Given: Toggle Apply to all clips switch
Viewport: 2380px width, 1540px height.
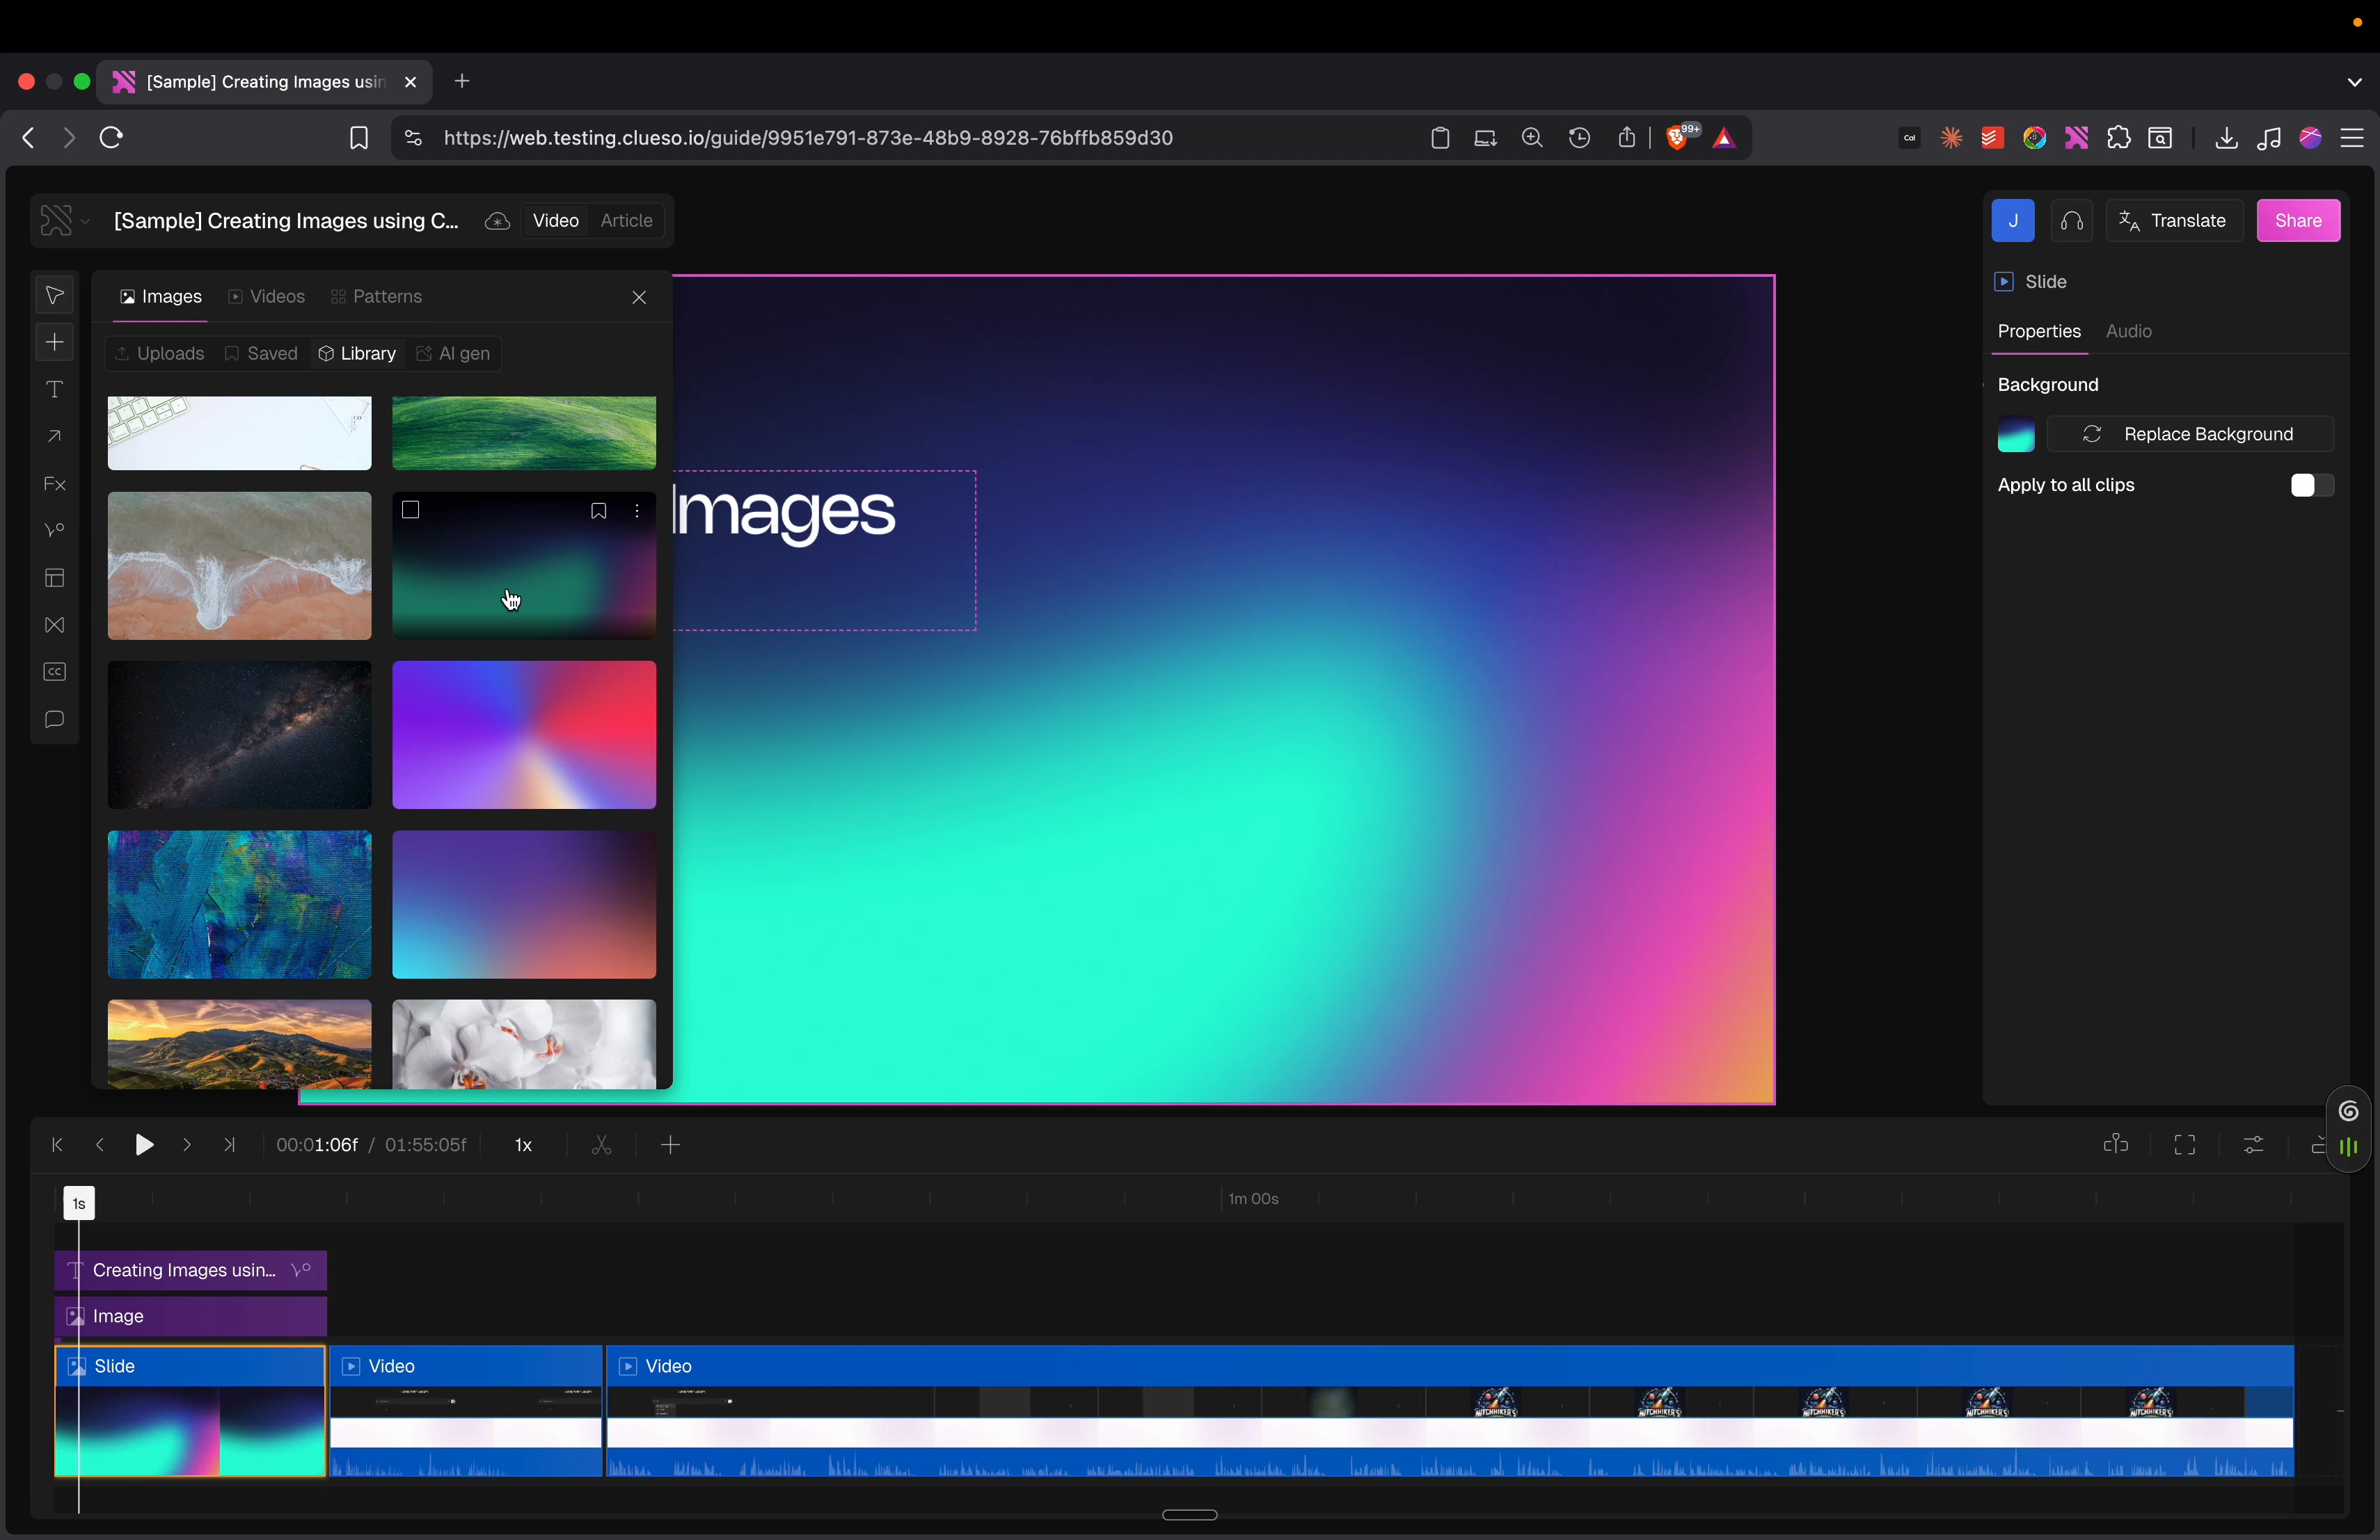Looking at the screenshot, I should 2312,486.
